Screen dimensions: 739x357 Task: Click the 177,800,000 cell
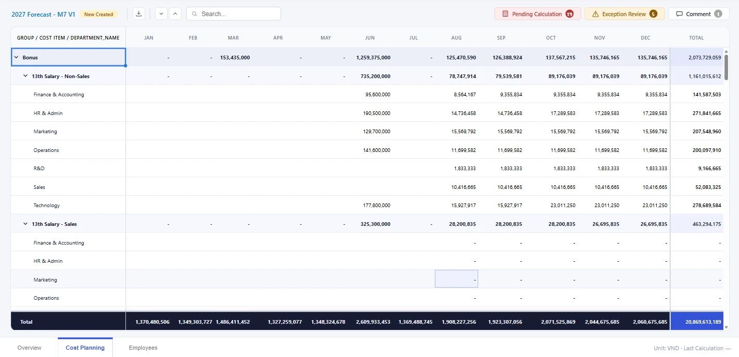[x=376, y=206]
